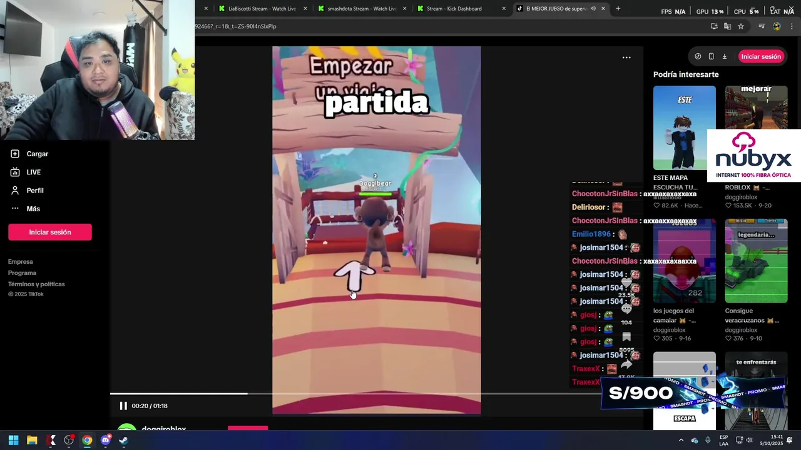801x450 pixels.
Task: Open the OBS icon in taskbar
Action: click(69, 440)
